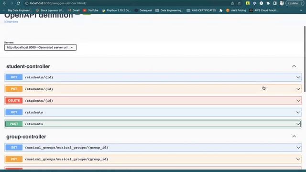
Task: Click the POST badge for /students
Action: 14,124
